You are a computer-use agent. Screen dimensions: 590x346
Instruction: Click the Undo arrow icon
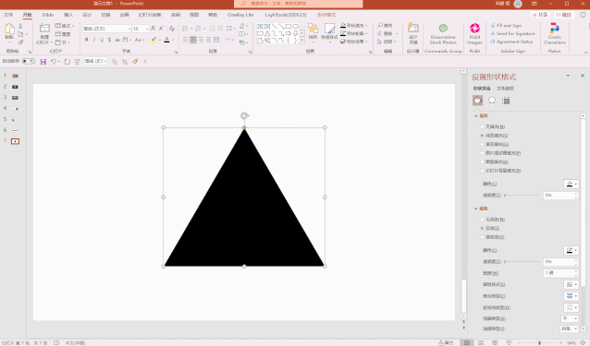coord(54,62)
